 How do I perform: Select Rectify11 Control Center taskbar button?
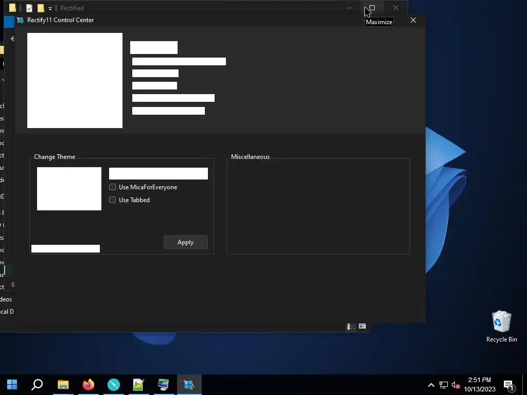[189, 385]
